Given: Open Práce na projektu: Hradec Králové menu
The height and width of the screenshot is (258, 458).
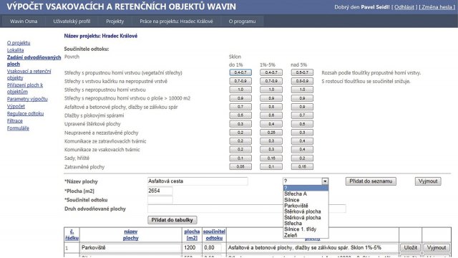Looking at the screenshot, I should [176, 21].
